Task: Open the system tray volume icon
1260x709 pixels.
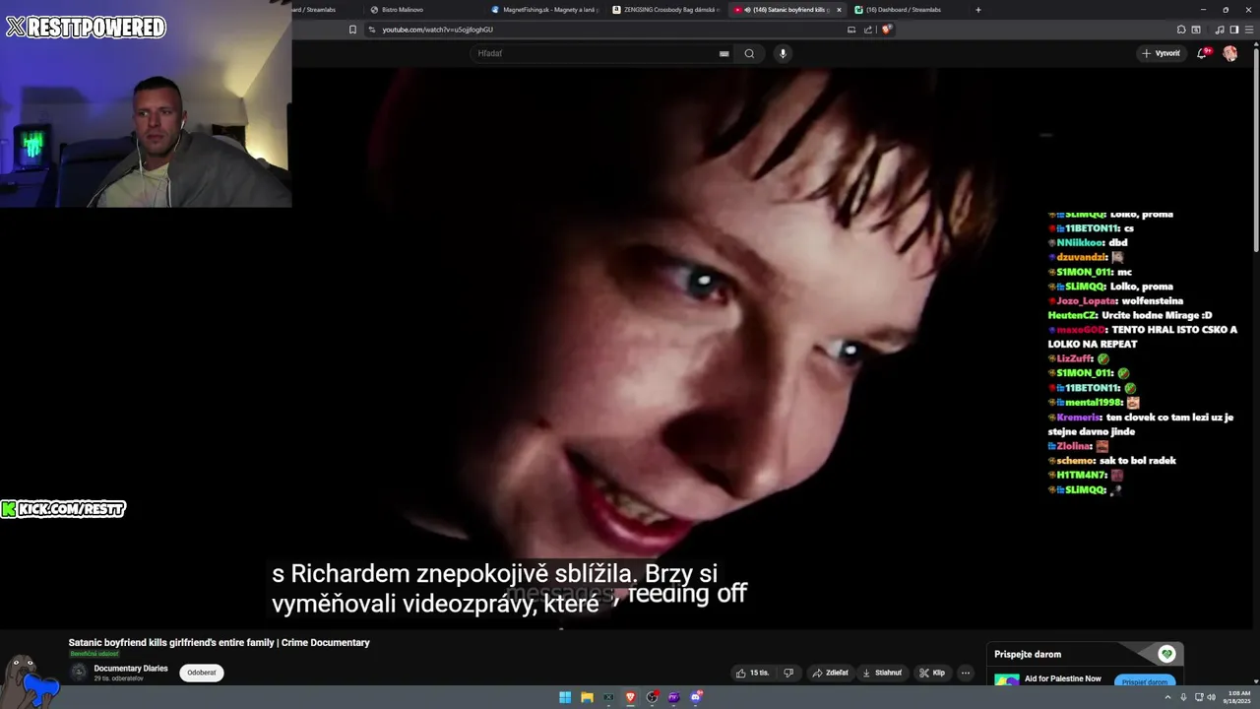Action: click(x=1211, y=697)
